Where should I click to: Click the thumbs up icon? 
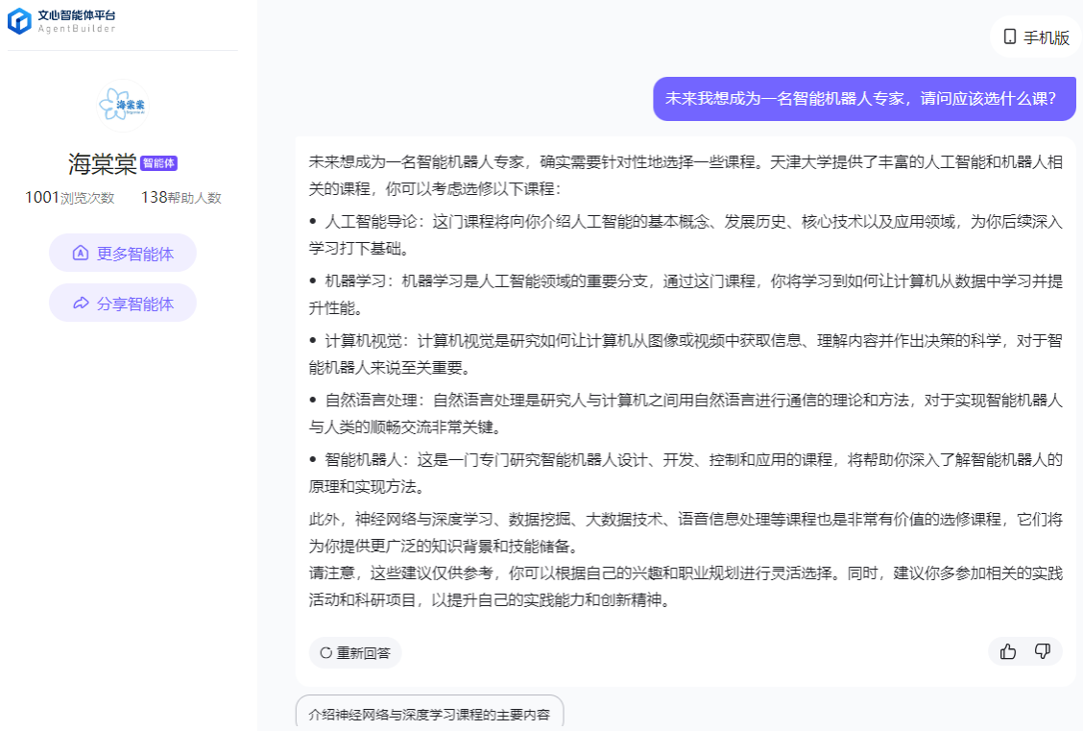pos(1008,652)
